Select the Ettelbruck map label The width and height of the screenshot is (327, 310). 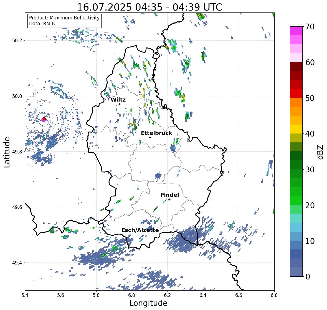156,133
